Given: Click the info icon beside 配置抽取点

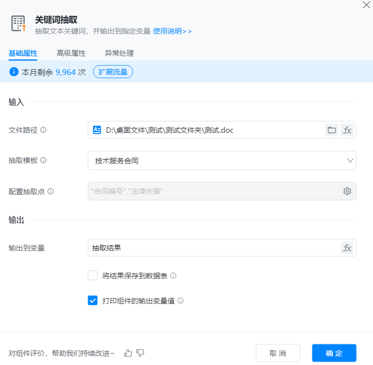Looking at the screenshot, I should pos(51,191).
